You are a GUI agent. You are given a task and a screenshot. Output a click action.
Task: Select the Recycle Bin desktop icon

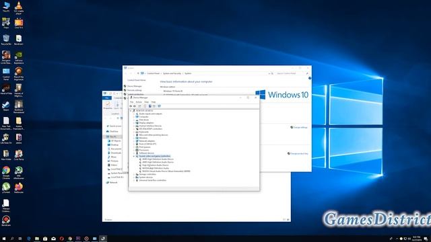pos(6,40)
